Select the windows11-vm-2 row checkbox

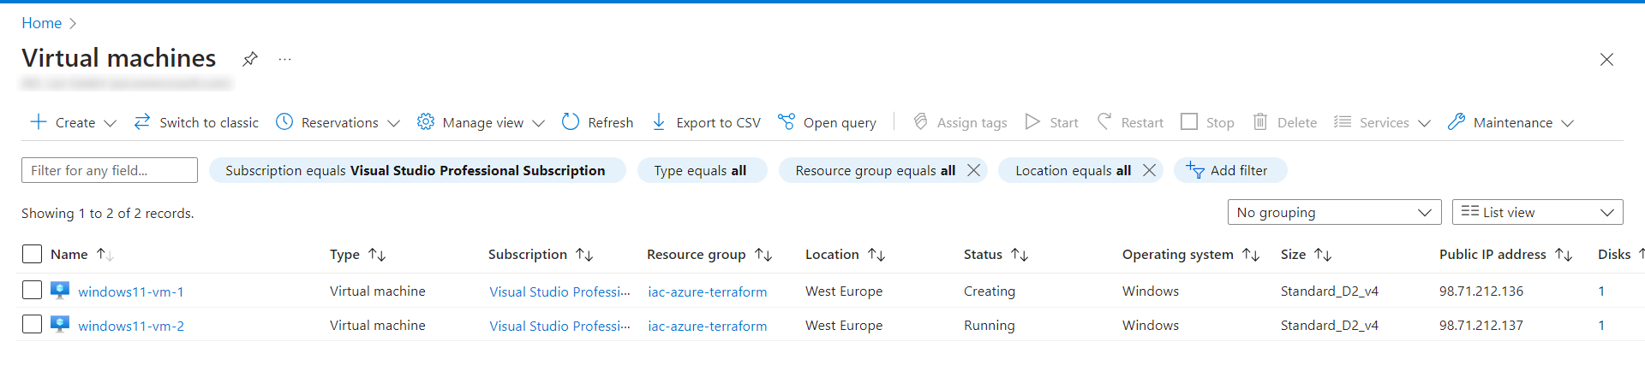pos(32,324)
